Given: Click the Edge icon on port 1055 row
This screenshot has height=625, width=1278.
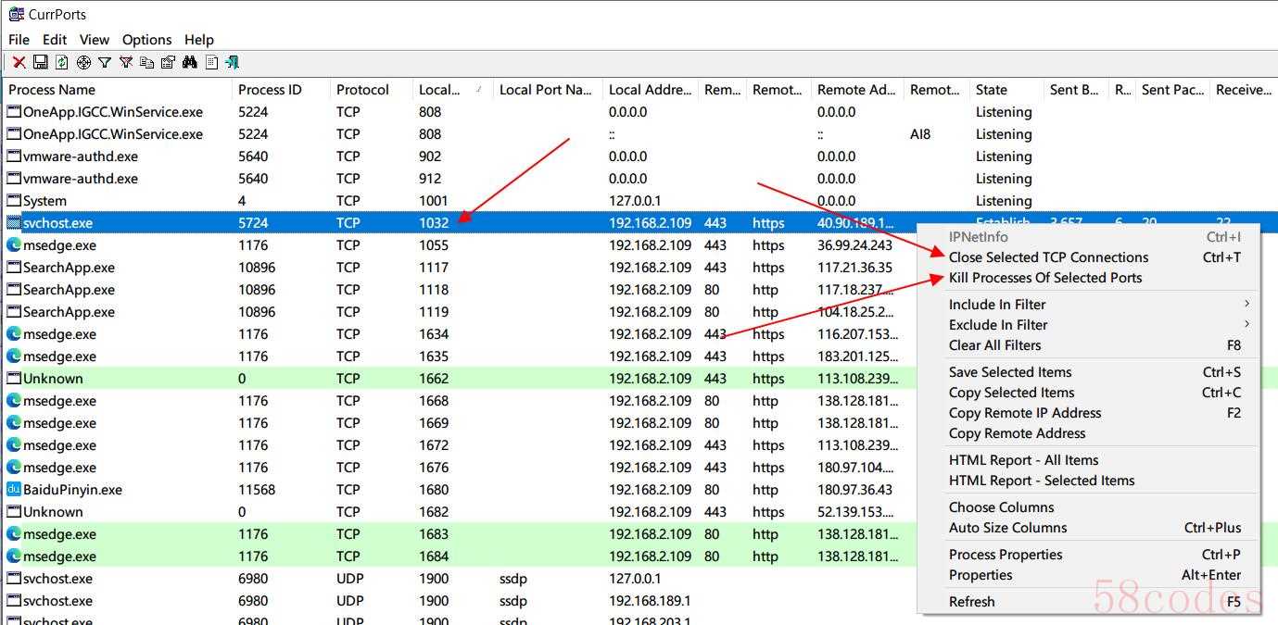Looking at the screenshot, I should pyautogui.click(x=14, y=245).
